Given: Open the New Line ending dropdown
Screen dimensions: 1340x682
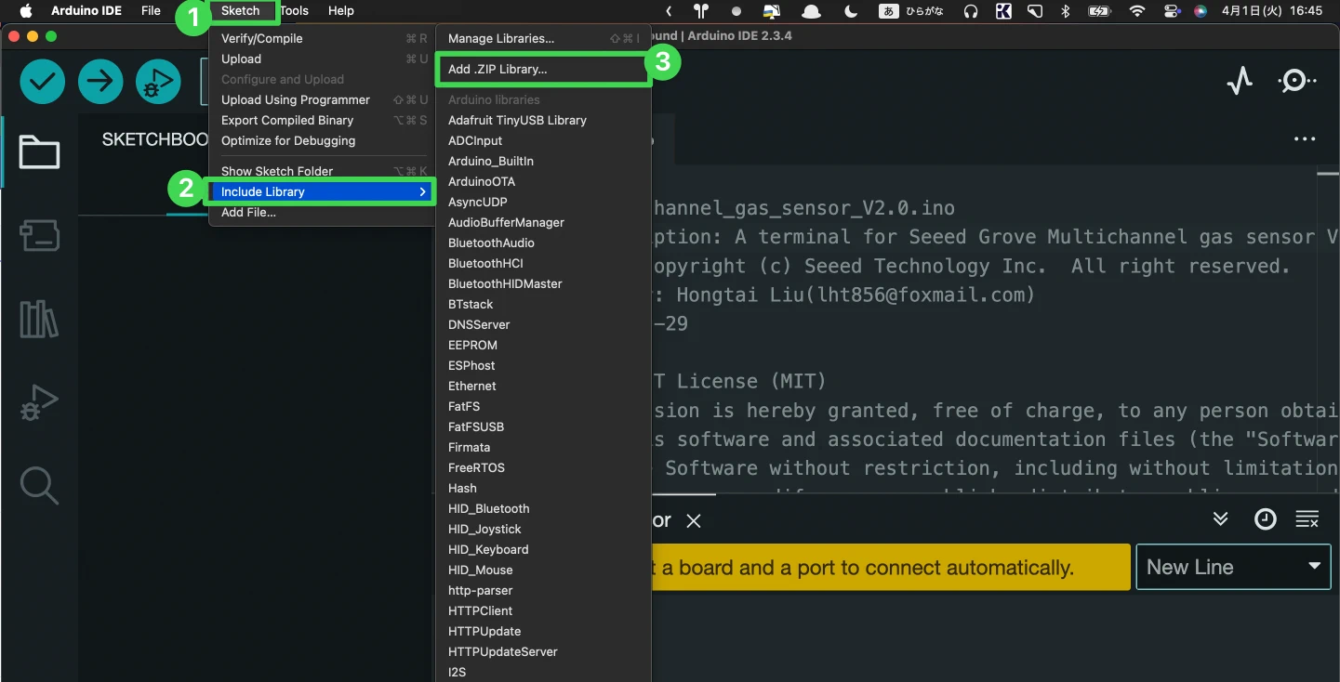Looking at the screenshot, I should pyautogui.click(x=1234, y=567).
